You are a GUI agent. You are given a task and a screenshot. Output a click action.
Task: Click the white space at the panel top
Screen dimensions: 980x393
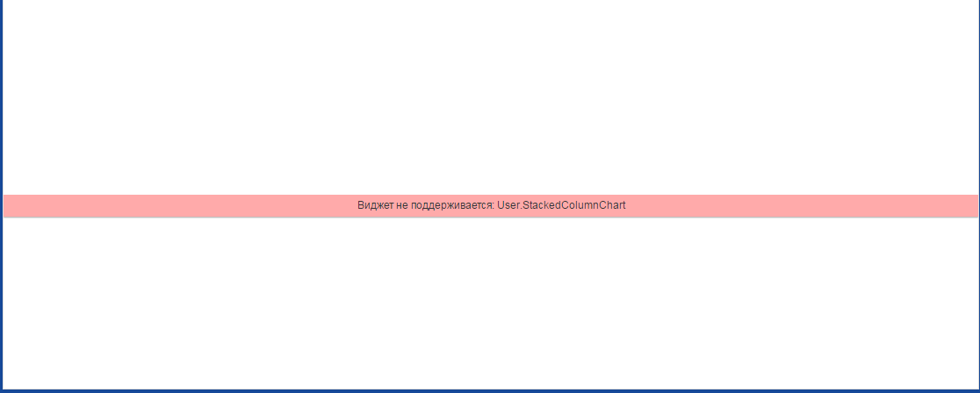(x=491, y=12)
